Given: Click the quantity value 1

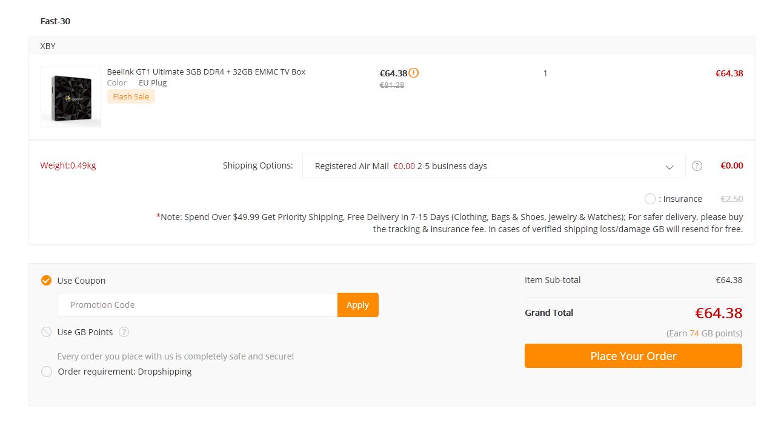Looking at the screenshot, I should tap(545, 73).
